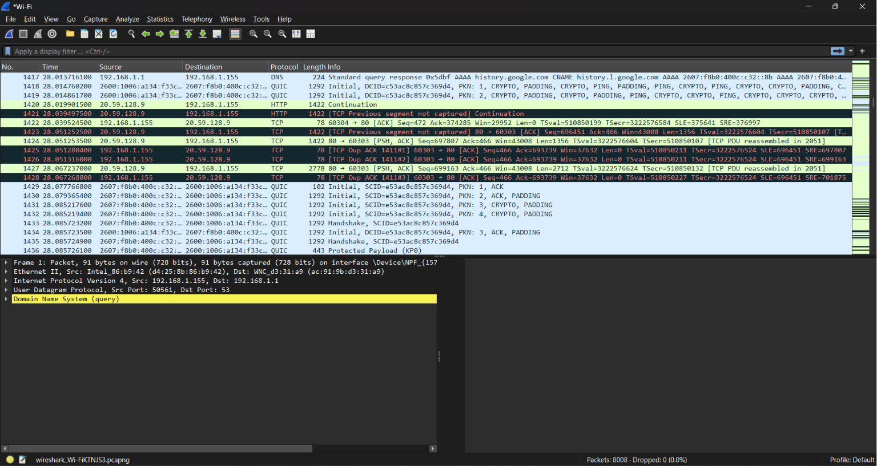
Task: Open the Help menu
Action: (x=284, y=19)
